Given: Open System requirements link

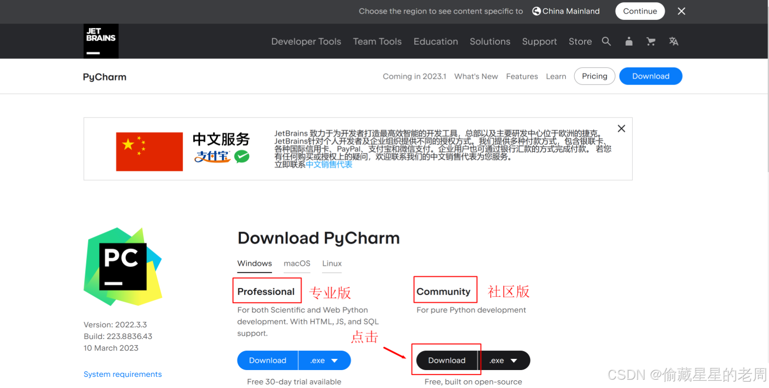Looking at the screenshot, I should [x=123, y=374].
